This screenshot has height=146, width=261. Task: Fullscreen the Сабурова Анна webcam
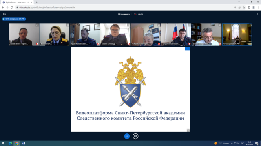click(159, 25)
